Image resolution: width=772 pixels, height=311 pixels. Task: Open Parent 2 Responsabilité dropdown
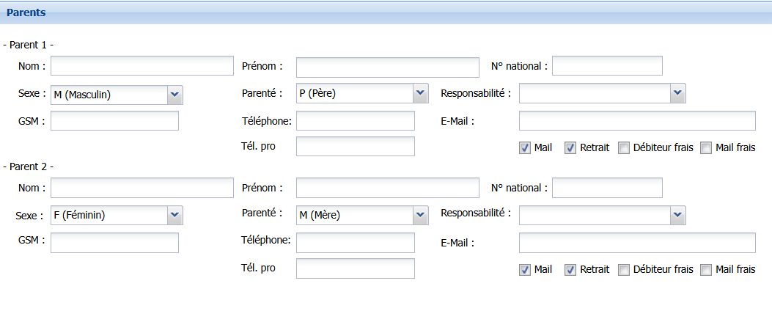click(678, 215)
